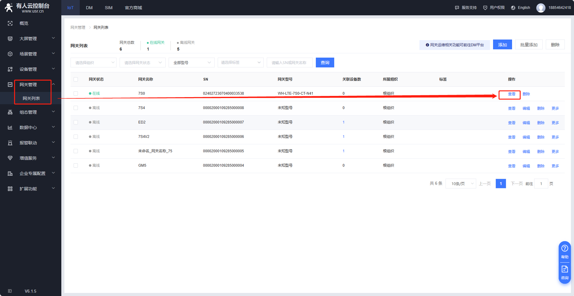The height and width of the screenshot is (296, 574).
Task: Expand the 10条/页 page size dropdown
Action: (461, 184)
